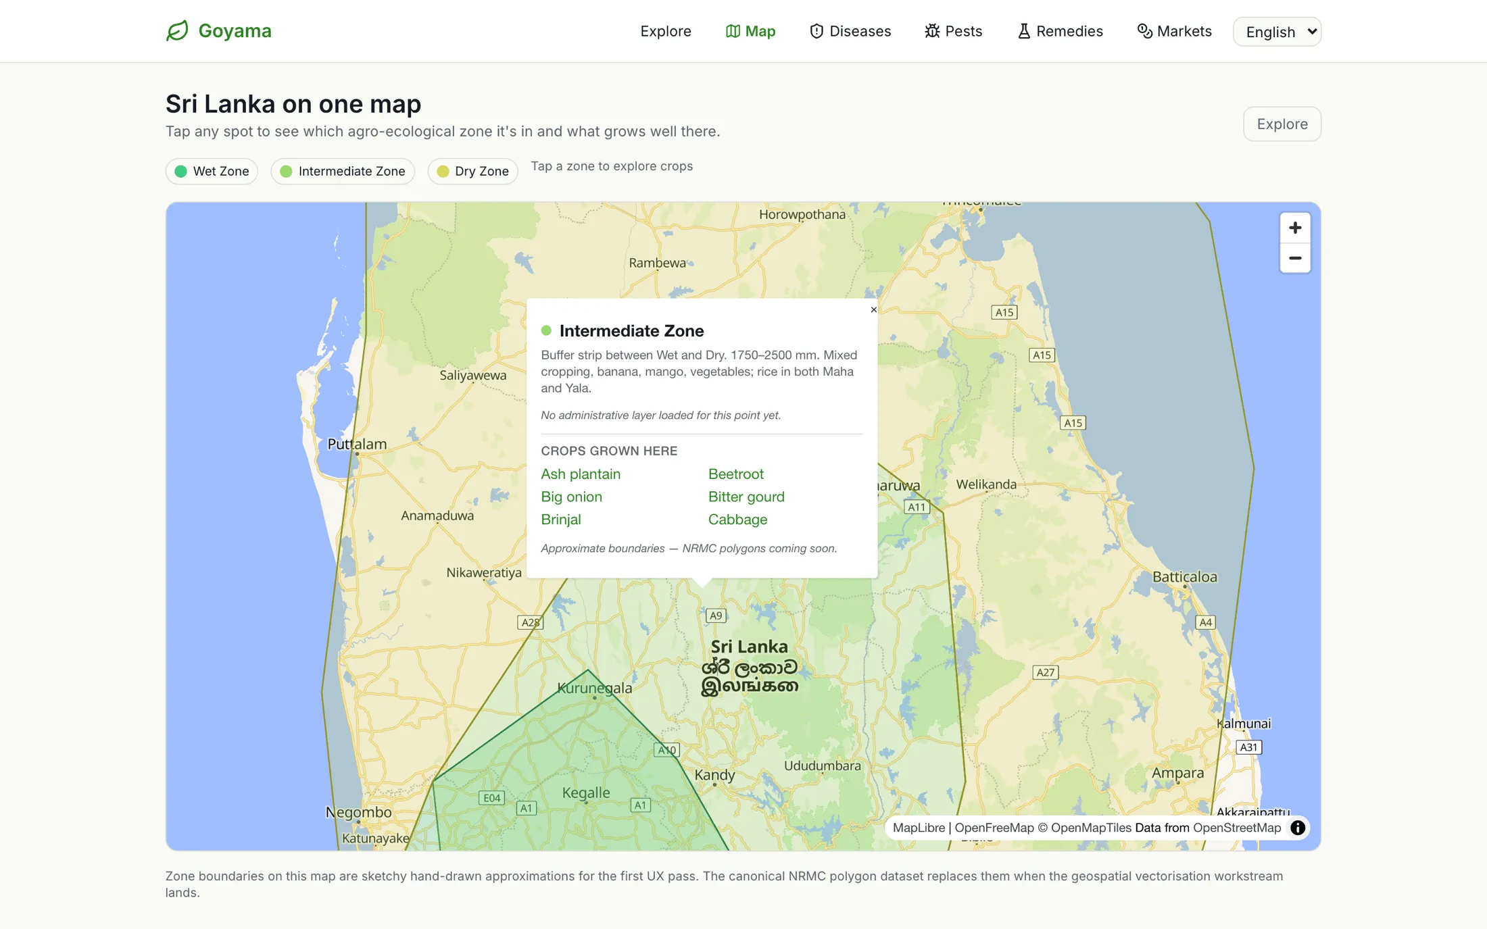This screenshot has width=1487, height=929.
Task: Click the E04 road shield marker
Action: click(491, 798)
